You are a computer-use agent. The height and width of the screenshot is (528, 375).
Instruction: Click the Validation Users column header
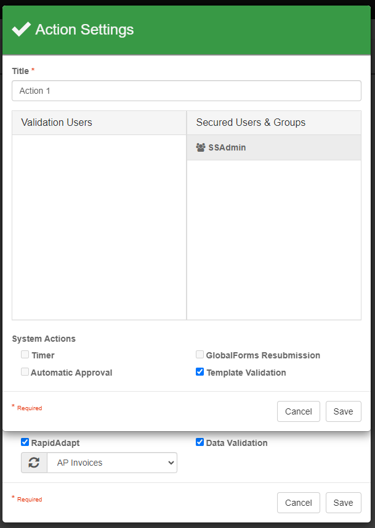click(57, 123)
